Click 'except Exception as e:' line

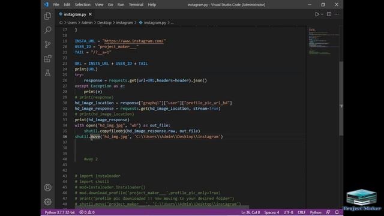click(100, 86)
